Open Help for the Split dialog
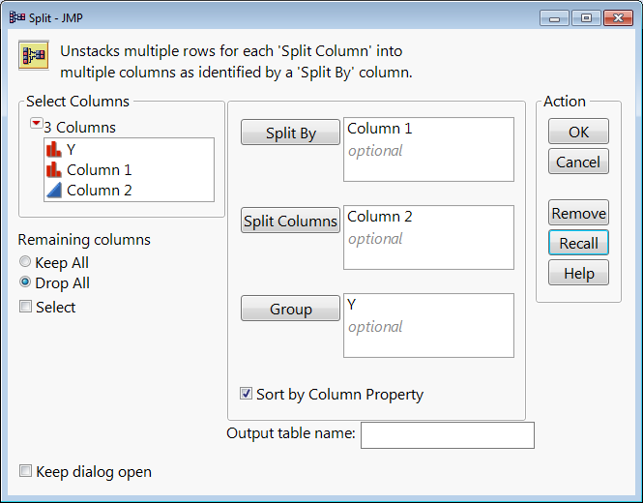The height and width of the screenshot is (503, 643). point(578,273)
